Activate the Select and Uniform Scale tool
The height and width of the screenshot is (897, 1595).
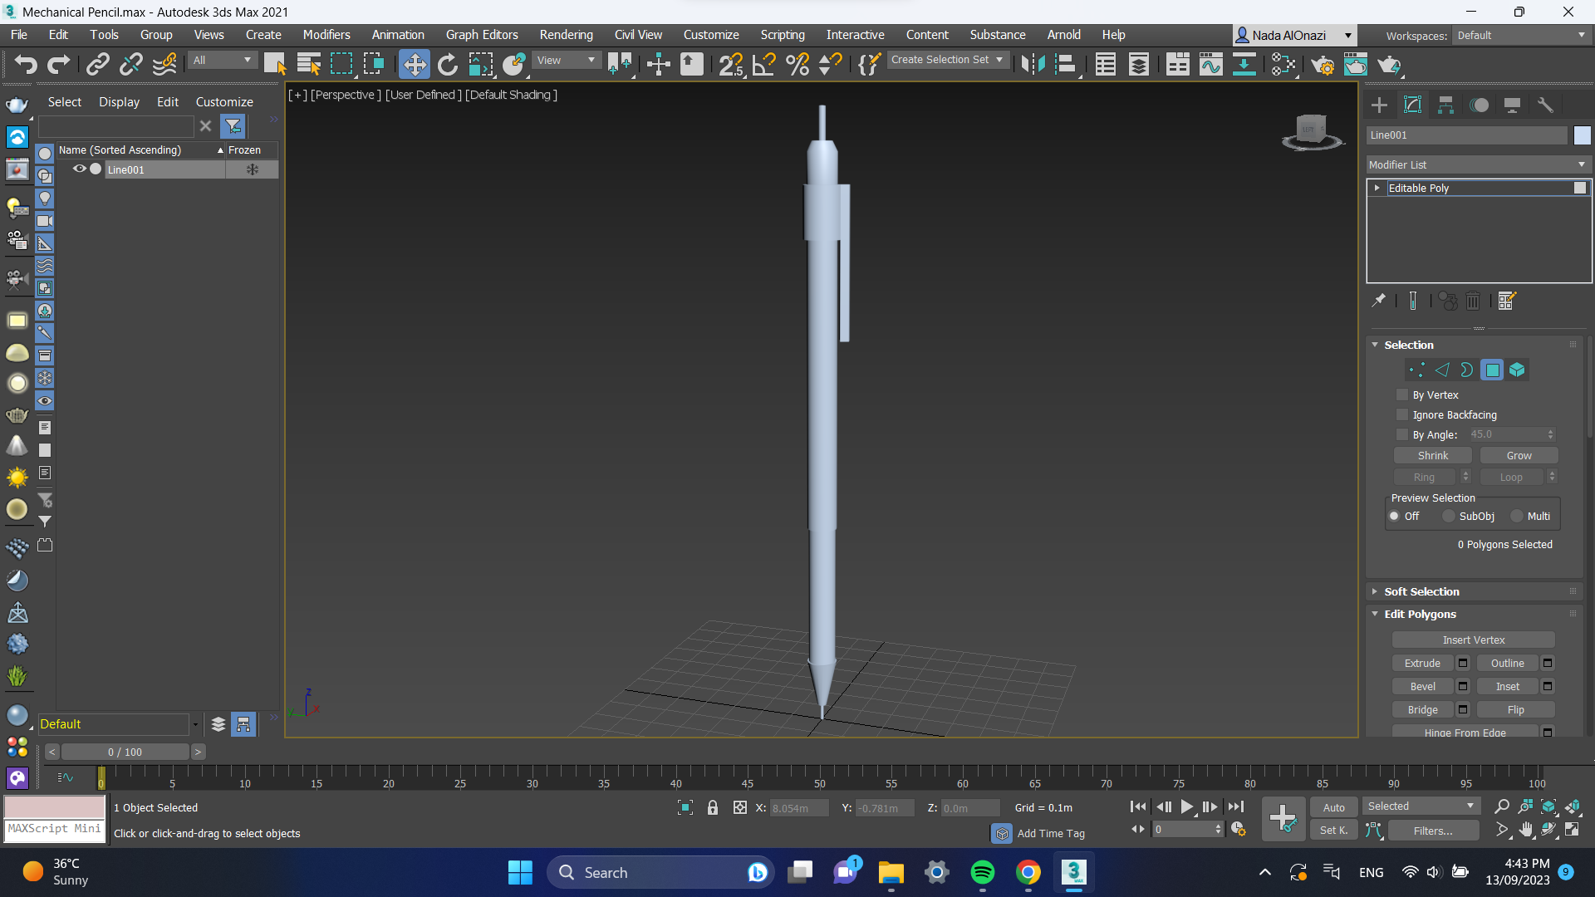coord(481,64)
